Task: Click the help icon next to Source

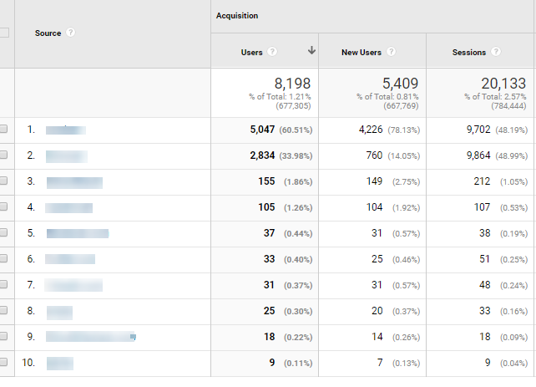Action: point(71,33)
